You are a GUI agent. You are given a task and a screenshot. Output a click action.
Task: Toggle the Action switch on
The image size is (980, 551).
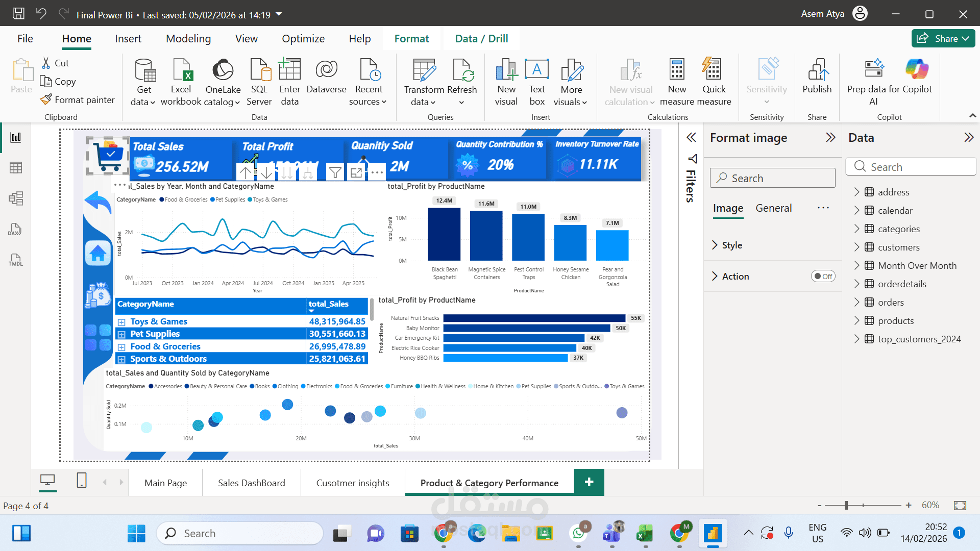[823, 277]
